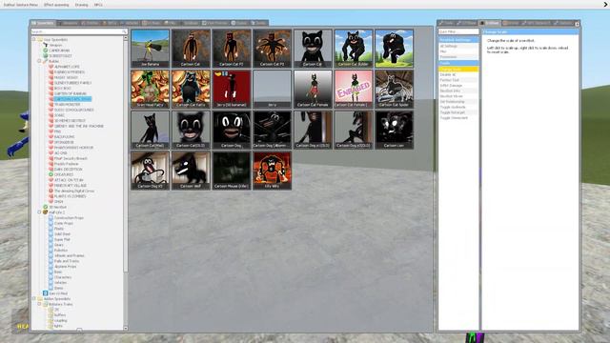The height and width of the screenshot is (343, 610).
Task: Open SONIC category in the tree
Action: 59,115
